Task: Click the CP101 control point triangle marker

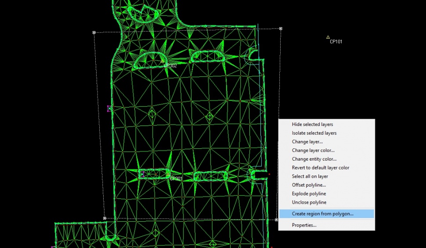Action: 328,37
